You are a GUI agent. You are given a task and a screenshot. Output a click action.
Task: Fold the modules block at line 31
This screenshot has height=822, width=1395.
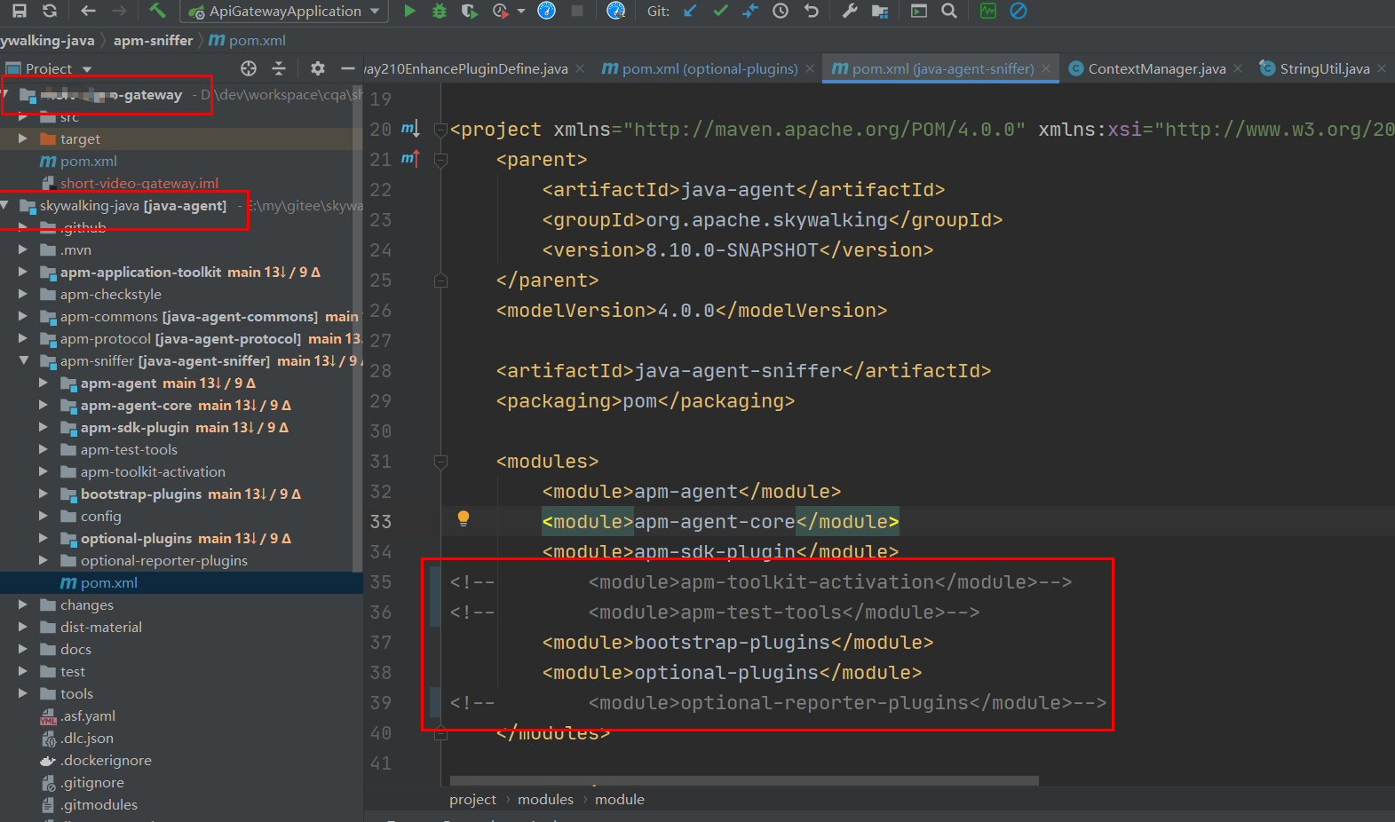tap(440, 462)
